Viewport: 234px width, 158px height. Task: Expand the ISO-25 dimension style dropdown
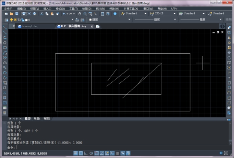[174, 14]
